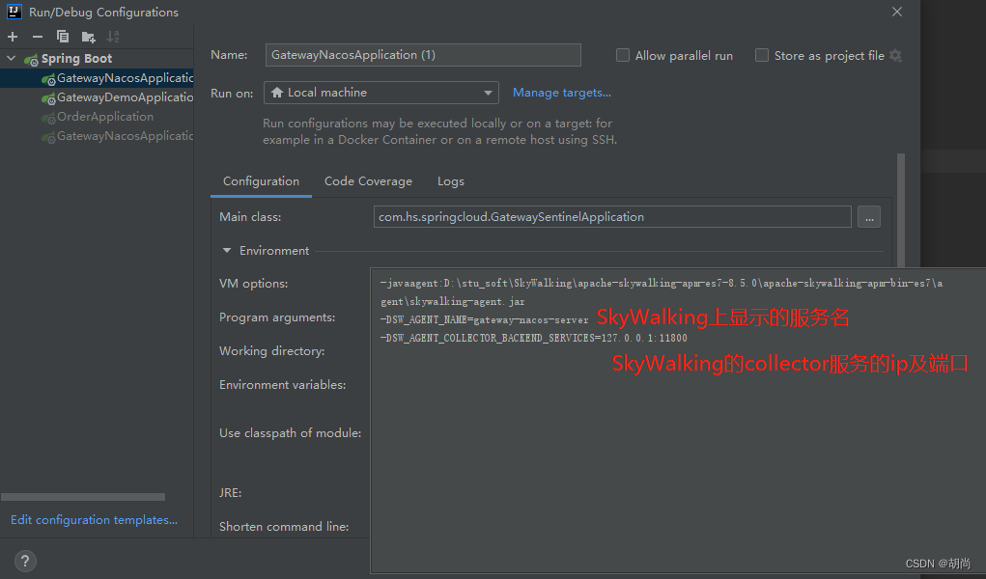Collapse the Spring Boot tree node
986x579 pixels.
(x=12, y=58)
